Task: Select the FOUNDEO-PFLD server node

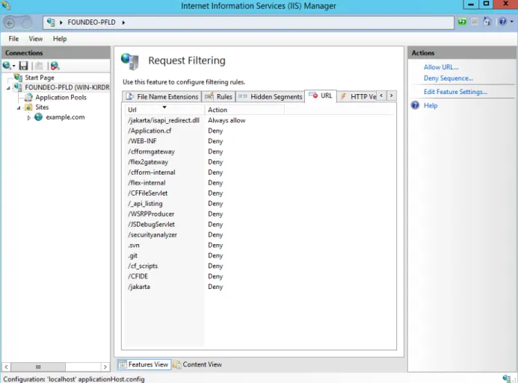Action: [x=67, y=87]
